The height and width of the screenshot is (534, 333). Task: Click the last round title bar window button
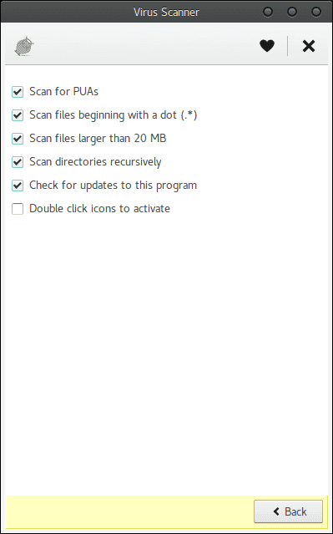point(316,12)
